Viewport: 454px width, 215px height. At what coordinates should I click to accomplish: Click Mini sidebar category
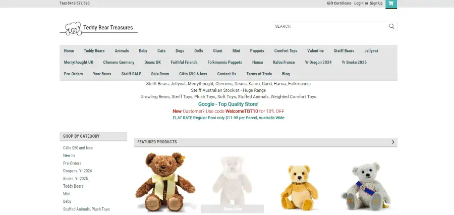point(67,194)
